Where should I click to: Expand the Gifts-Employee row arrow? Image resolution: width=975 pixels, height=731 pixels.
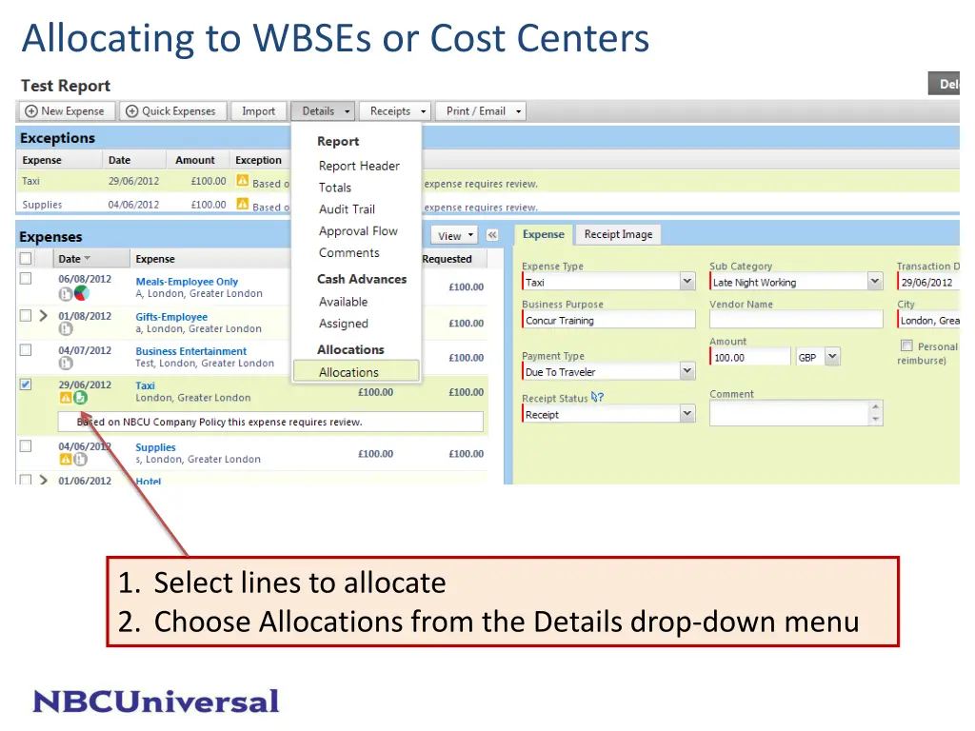43,315
